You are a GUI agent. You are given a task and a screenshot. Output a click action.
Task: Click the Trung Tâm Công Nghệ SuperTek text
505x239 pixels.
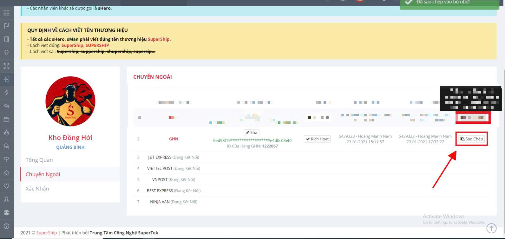pos(124,233)
